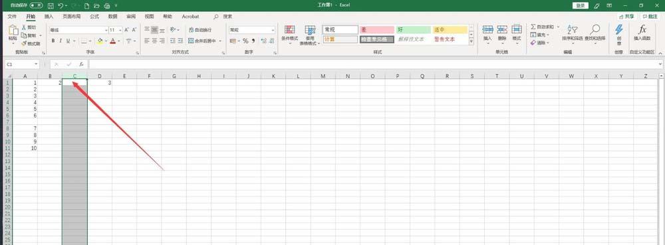This screenshot has width=665, height=245.
Task: Open the Name Box dropdown arrow
Action: (x=37, y=64)
